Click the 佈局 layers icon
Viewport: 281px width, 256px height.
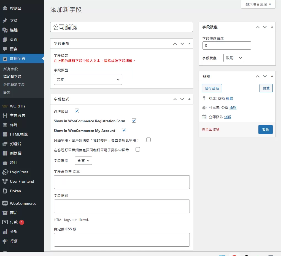click(5, 125)
